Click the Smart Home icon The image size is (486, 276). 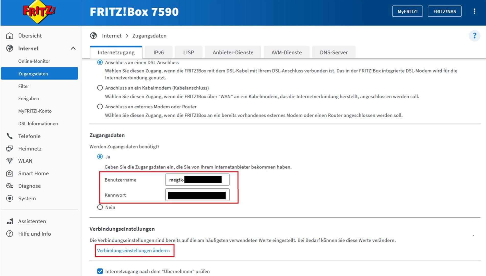pyautogui.click(x=10, y=173)
